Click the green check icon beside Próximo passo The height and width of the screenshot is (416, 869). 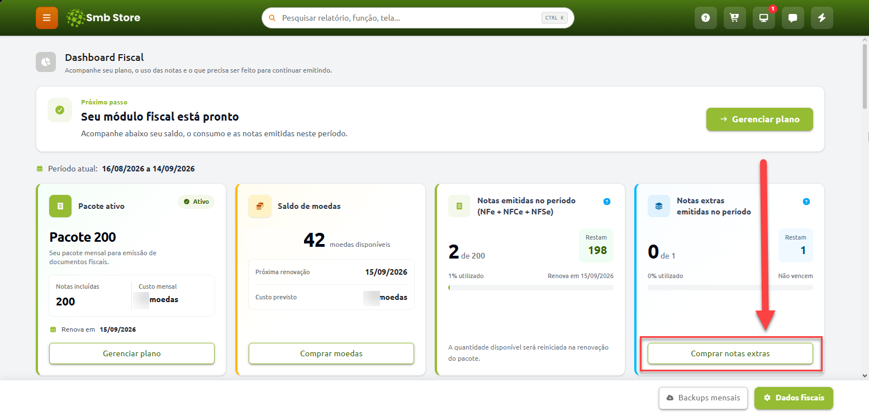tap(60, 109)
